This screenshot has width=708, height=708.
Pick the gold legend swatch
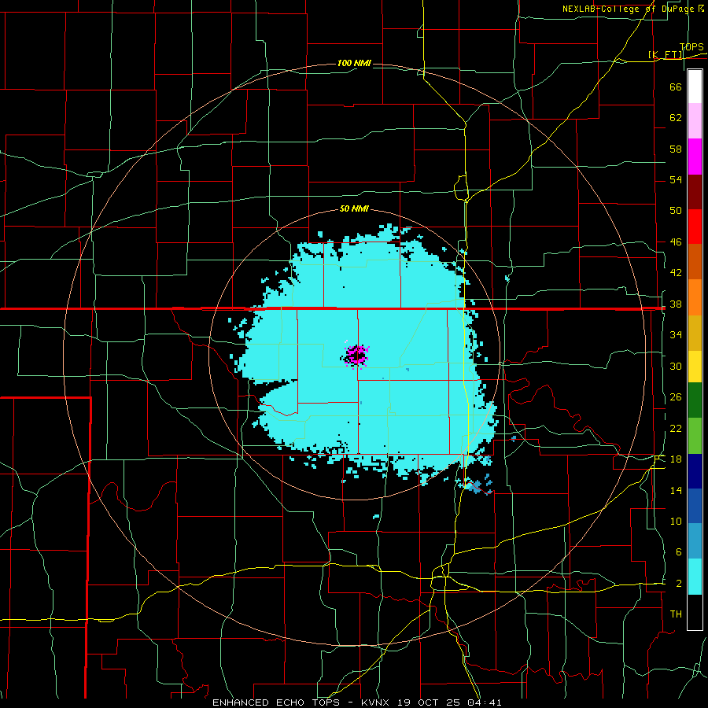point(695,334)
